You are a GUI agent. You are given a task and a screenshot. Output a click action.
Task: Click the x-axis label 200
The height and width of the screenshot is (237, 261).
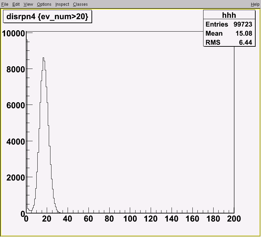pyautogui.click(x=234, y=219)
